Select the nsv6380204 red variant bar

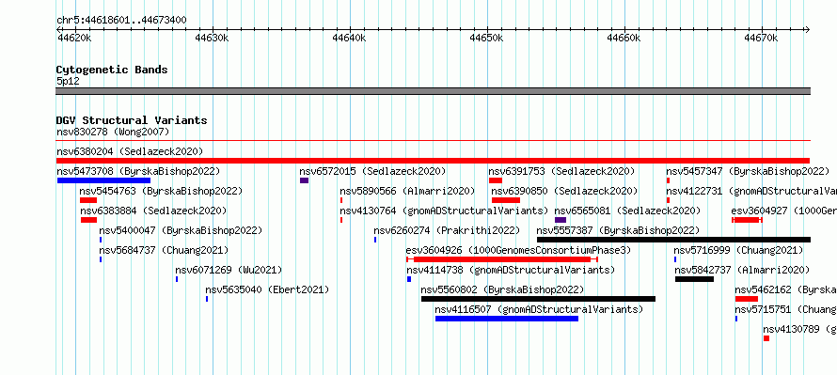[433, 161]
